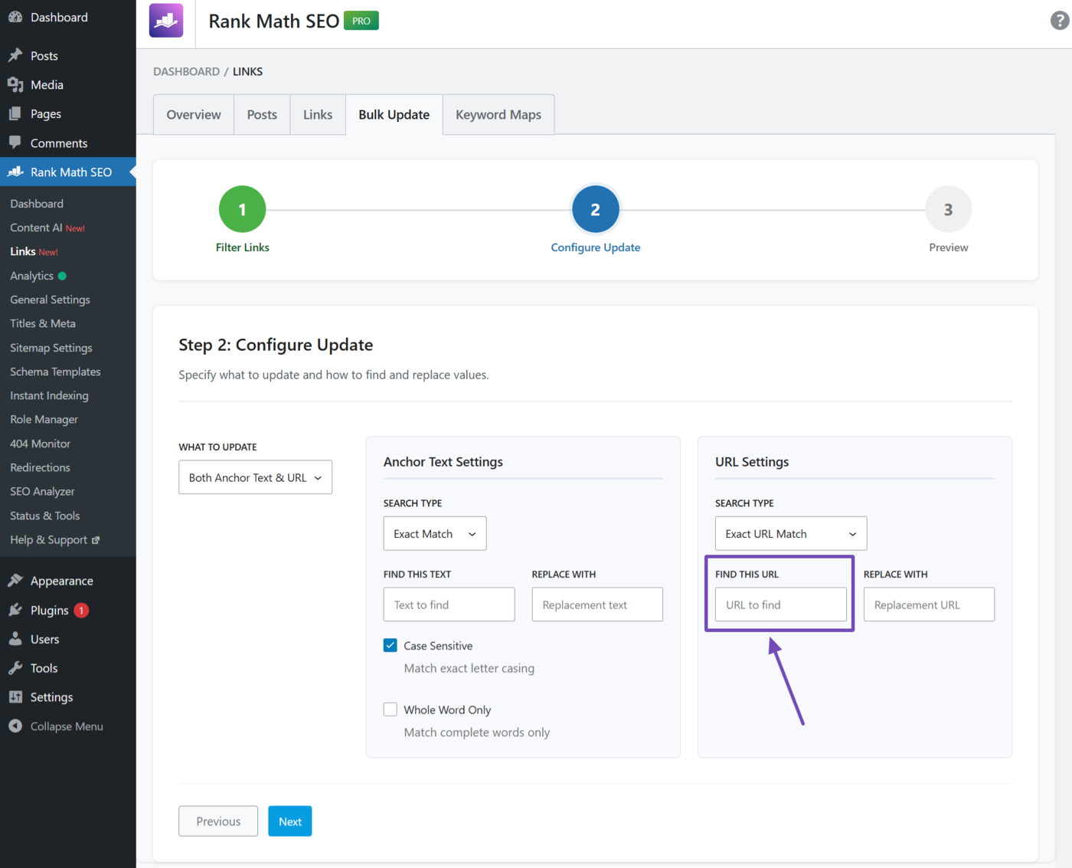
Task: Switch to the Keyword Maps tab
Action: pyautogui.click(x=498, y=114)
